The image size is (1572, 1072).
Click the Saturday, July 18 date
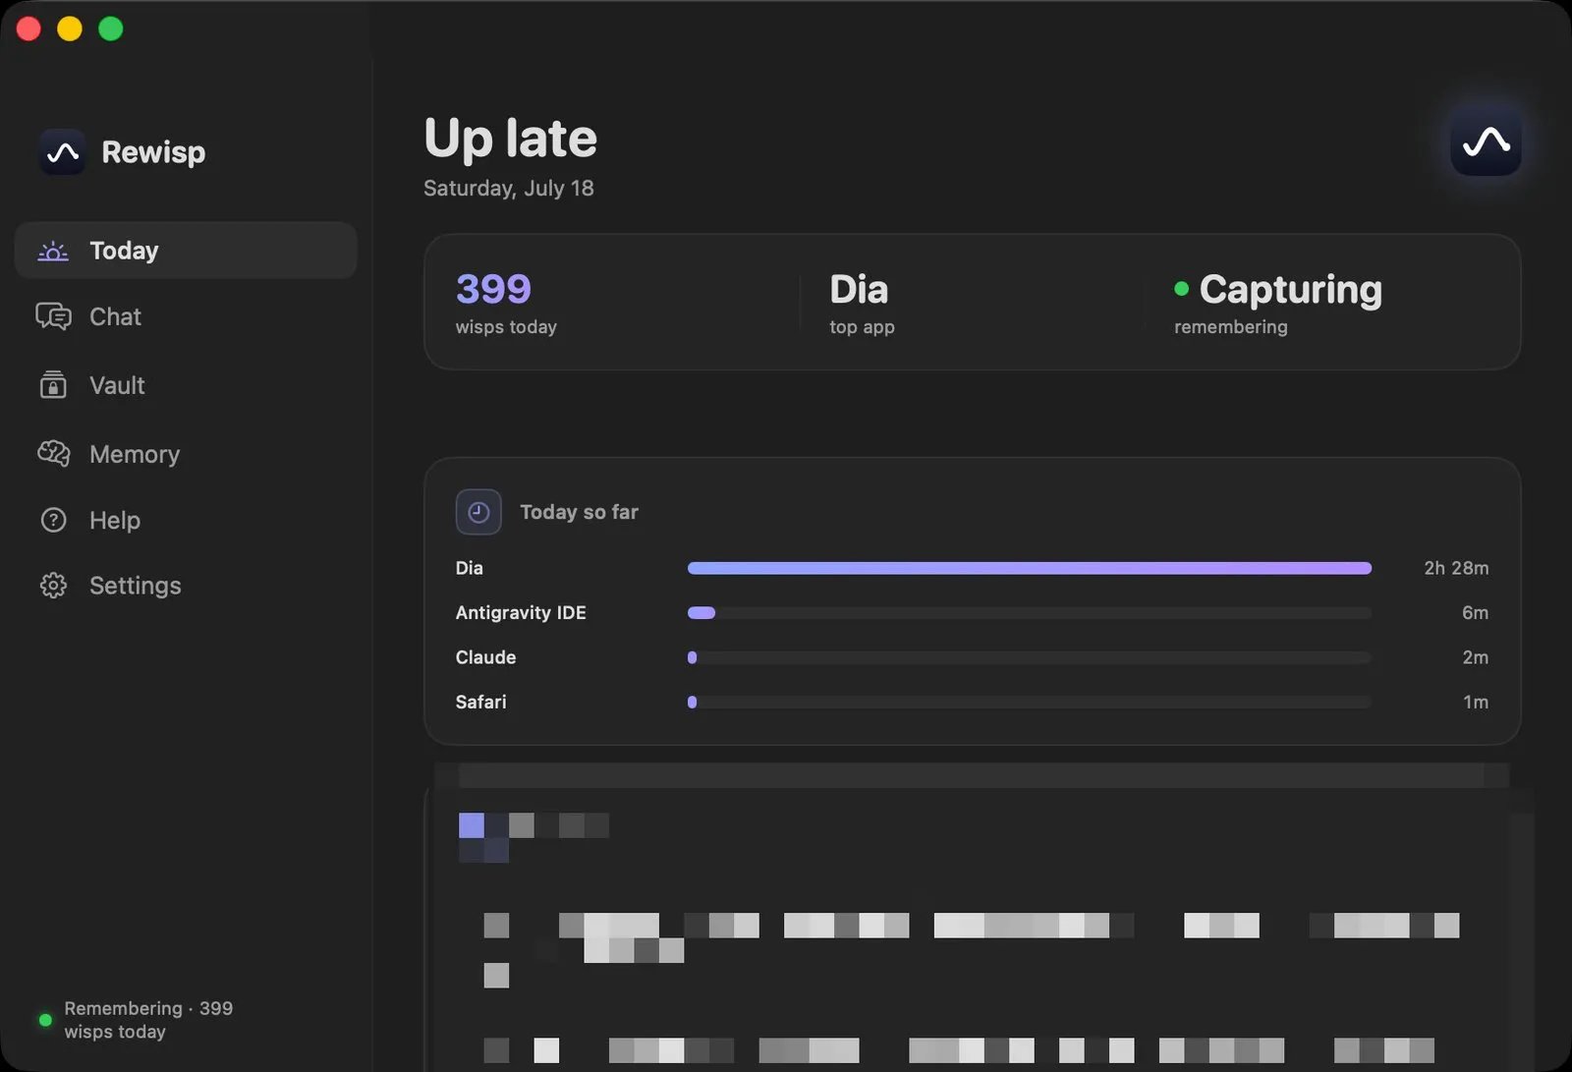click(509, 188)
